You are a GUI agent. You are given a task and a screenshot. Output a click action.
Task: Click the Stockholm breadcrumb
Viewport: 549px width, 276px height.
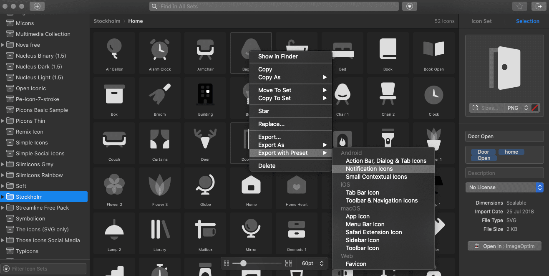(107, 21)
